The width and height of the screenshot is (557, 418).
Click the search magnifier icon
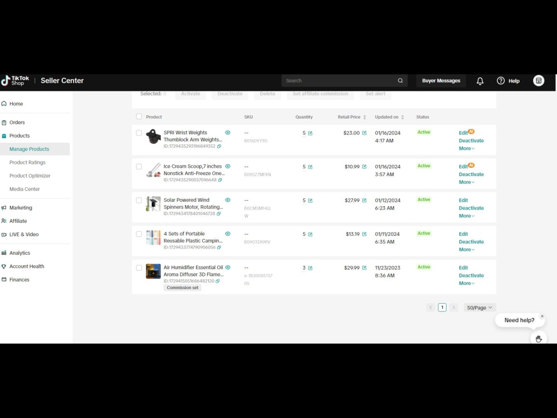click(x=400, y=81)
